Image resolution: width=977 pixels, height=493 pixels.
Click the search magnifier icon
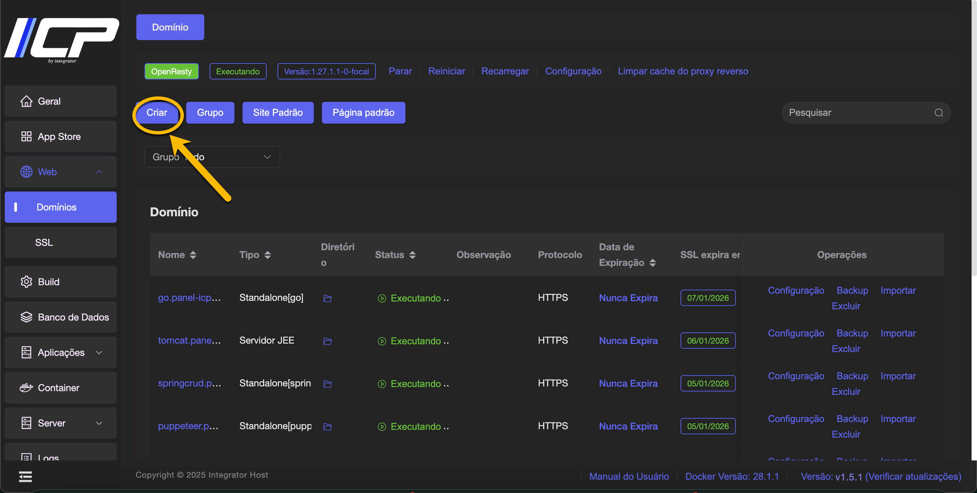(x=938, y=113)
